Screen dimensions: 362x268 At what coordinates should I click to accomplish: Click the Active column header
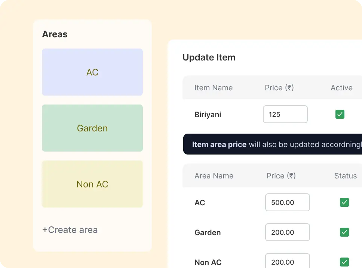341,88
